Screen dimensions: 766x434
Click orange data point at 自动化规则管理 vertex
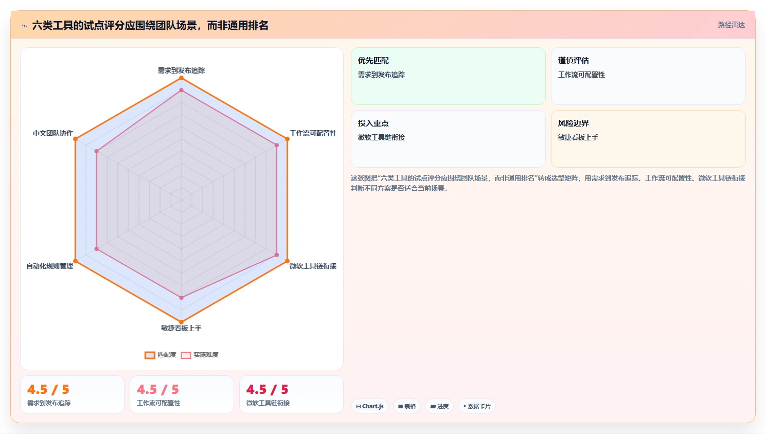pyautogui.click(x=75, y=261)
